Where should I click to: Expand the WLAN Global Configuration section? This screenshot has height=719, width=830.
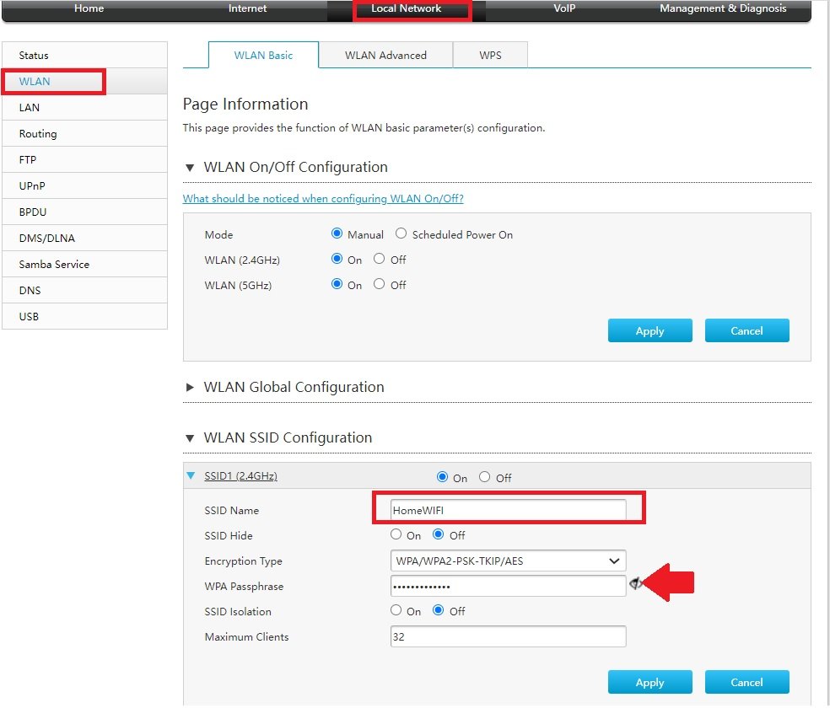click(190, 388)
